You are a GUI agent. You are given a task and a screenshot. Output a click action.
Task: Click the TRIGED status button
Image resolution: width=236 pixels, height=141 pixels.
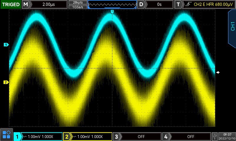tap(11, 4)
